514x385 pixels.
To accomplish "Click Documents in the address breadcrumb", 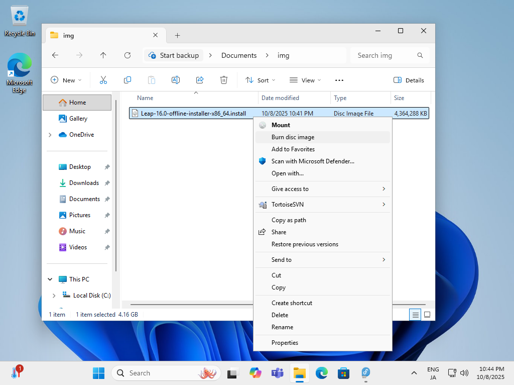I will (x=239, y=55).
